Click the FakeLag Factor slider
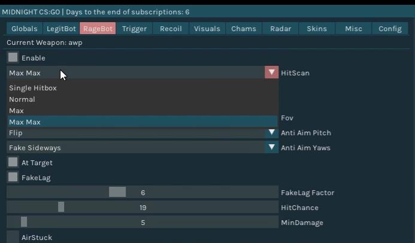The height and width of the screenshot is (243, 415). point(143,192)
